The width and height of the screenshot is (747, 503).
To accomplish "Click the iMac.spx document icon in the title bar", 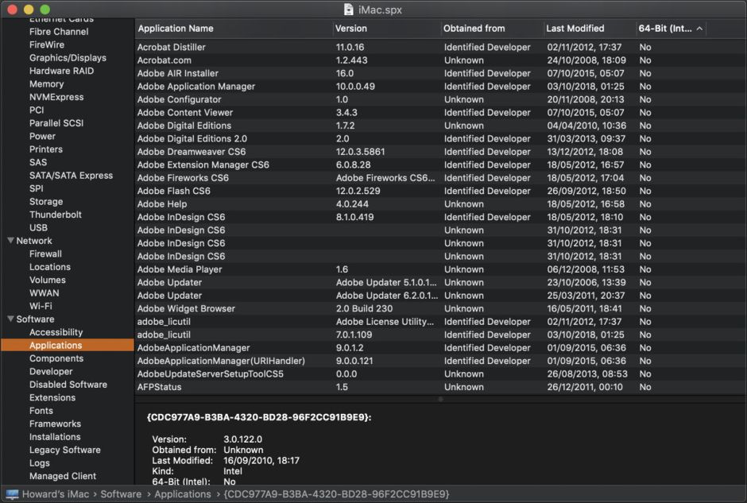I will 349,10.
